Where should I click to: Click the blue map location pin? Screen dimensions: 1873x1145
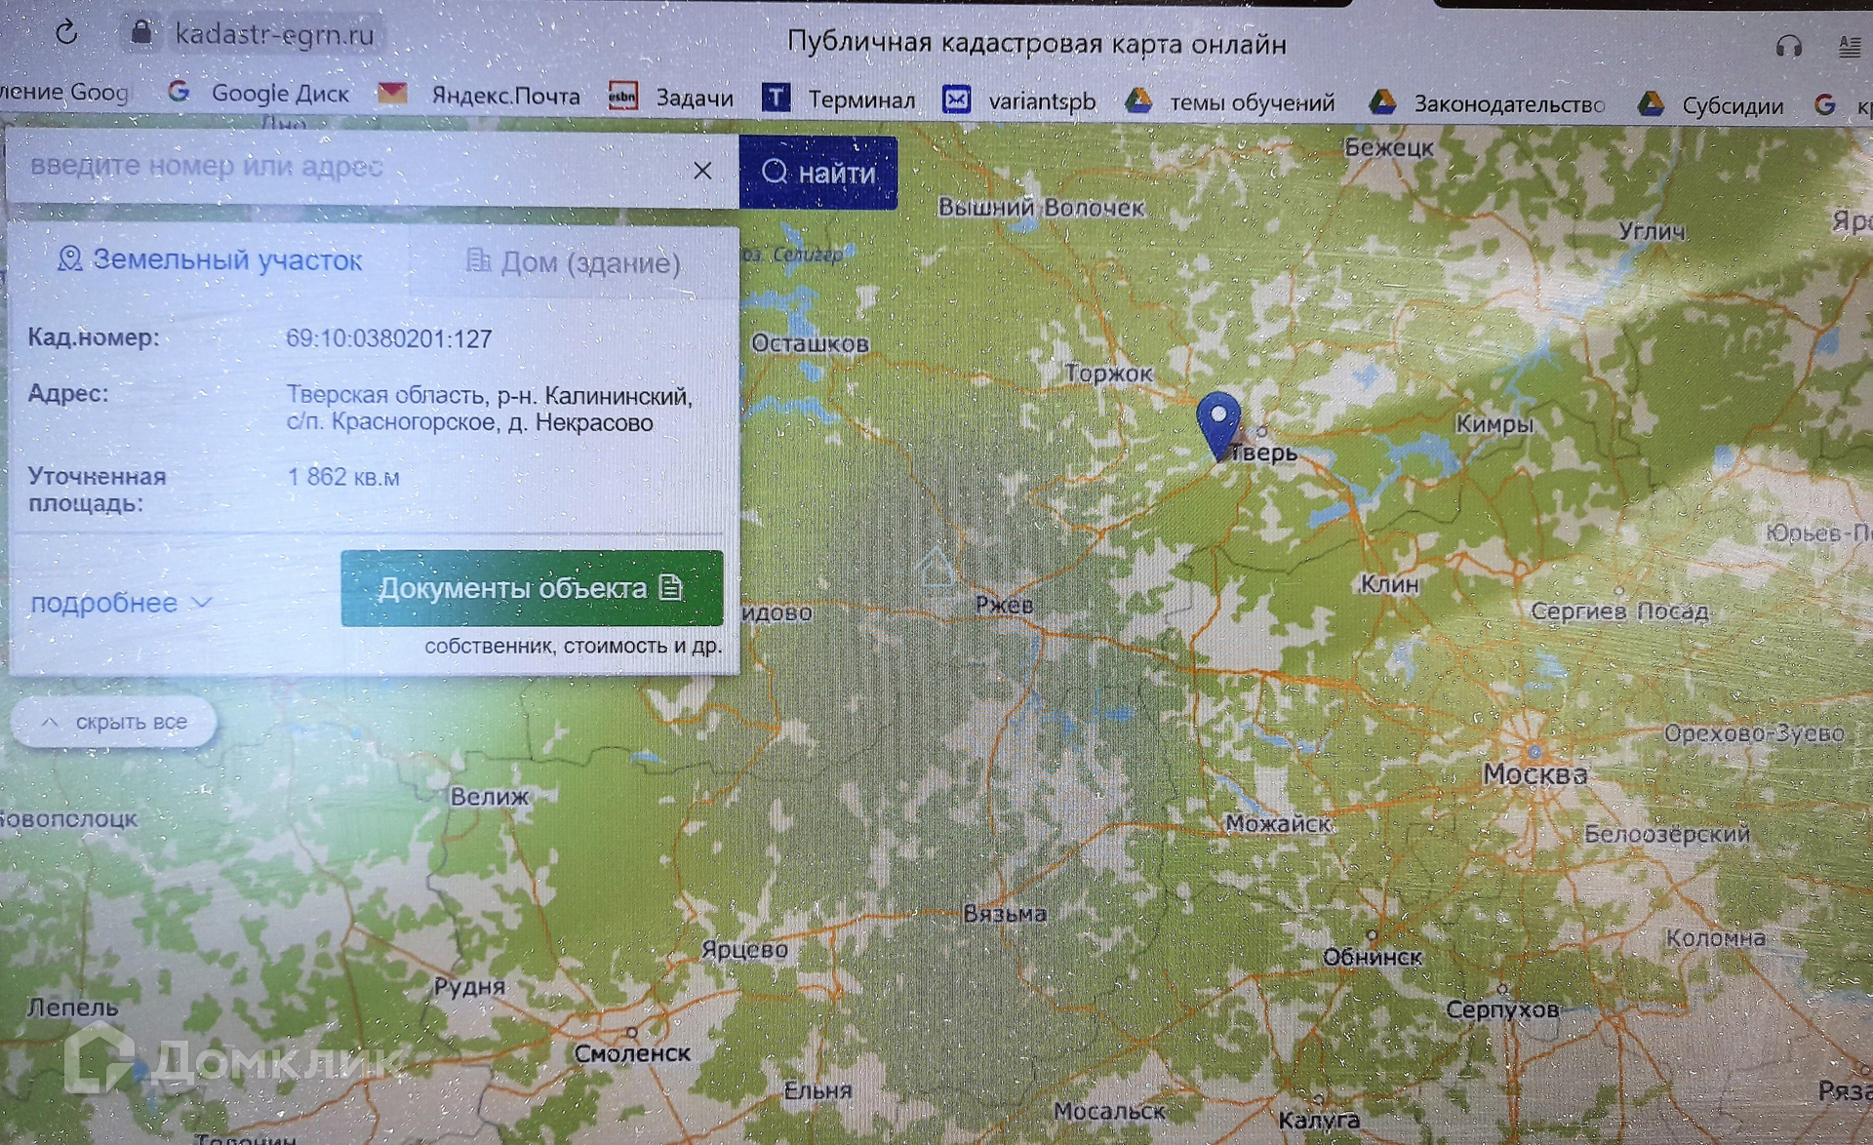click(1217, 421)
